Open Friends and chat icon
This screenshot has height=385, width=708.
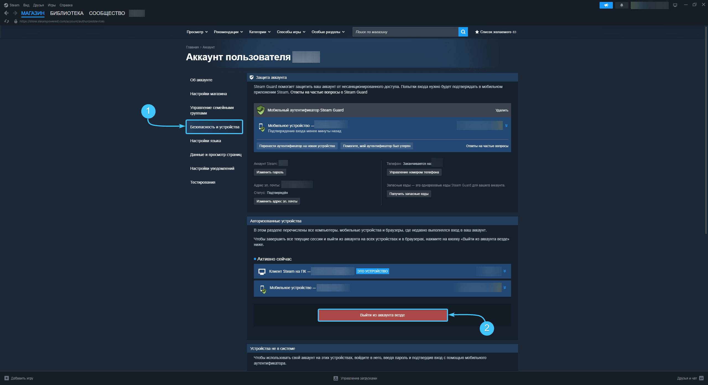pos(701,378)
